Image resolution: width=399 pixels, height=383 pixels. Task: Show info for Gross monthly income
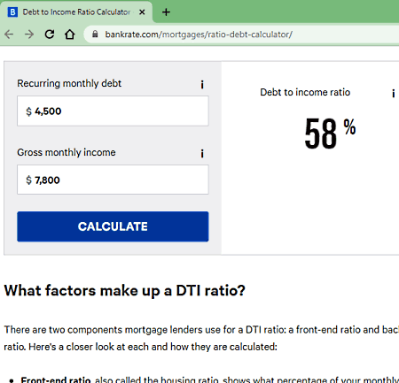(x=202, y=153)
